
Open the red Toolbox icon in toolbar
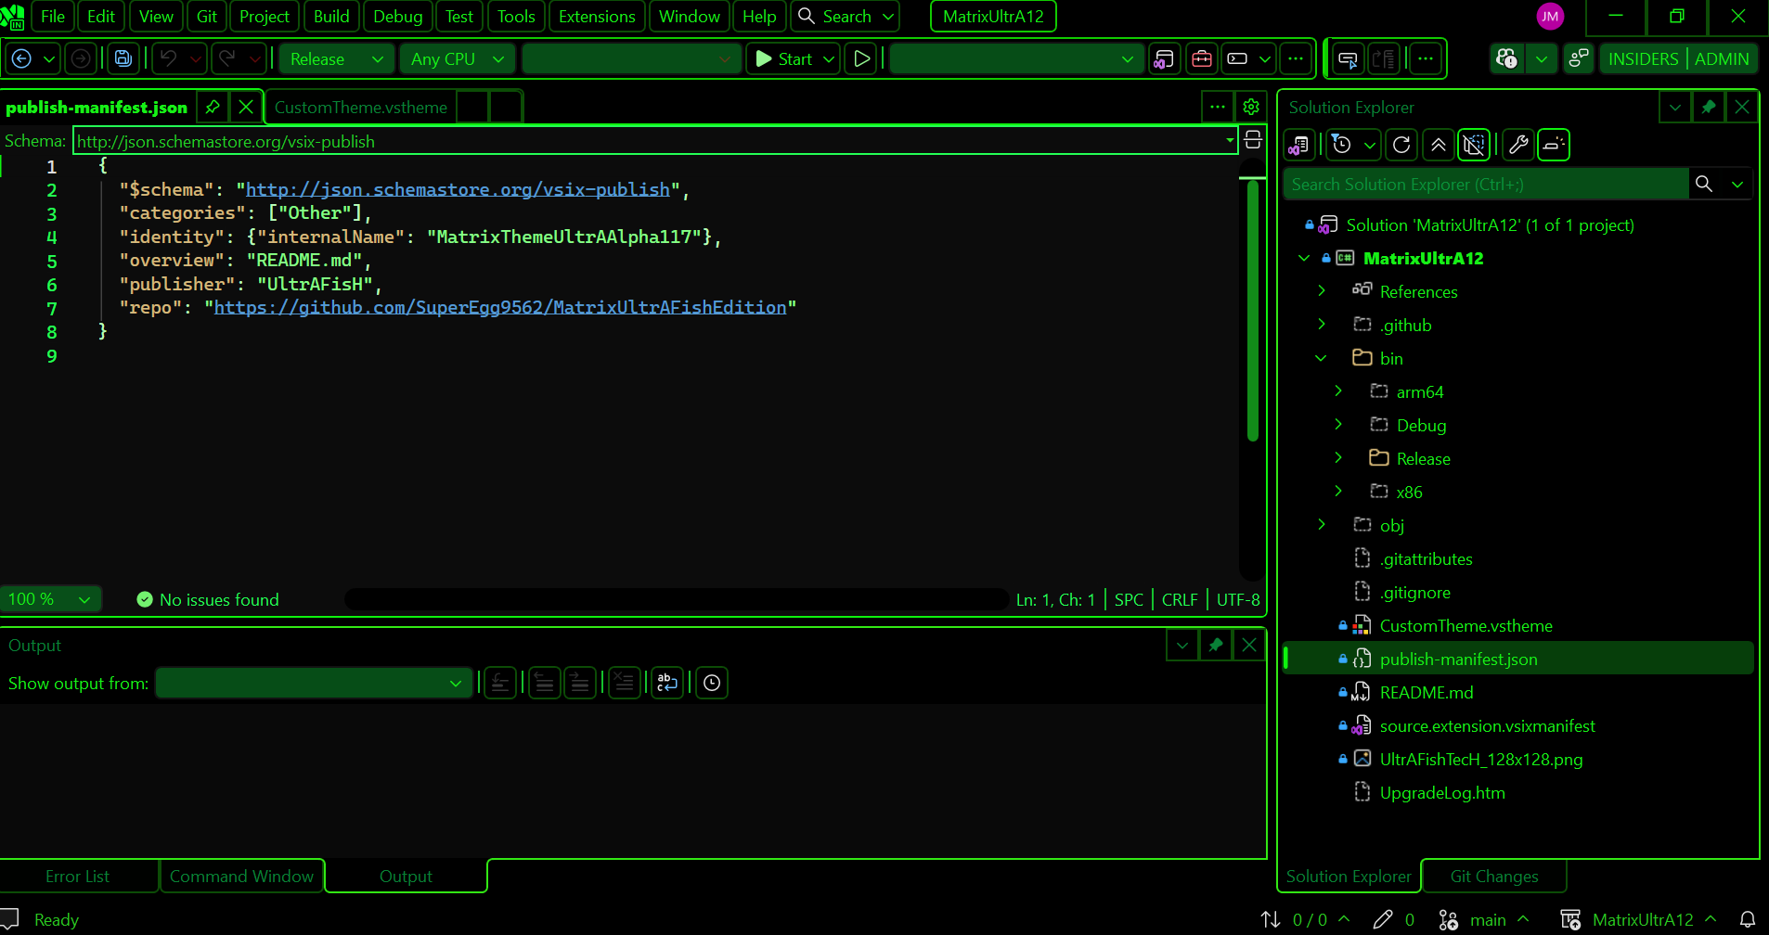pyautogui.click(x=1201, y=58)
